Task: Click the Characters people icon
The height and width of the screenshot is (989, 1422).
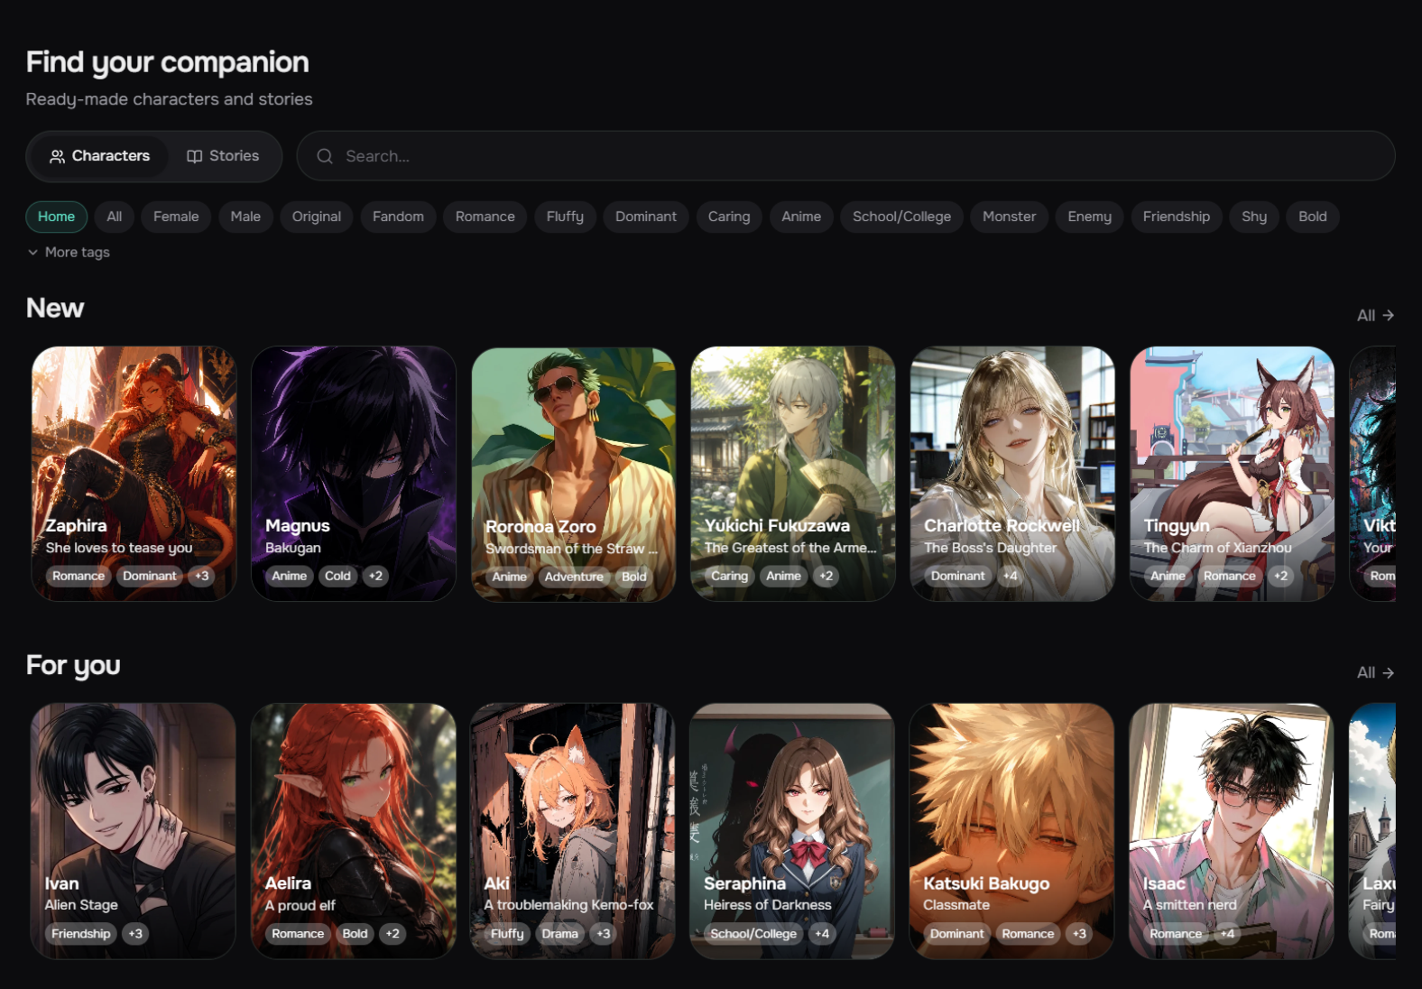Action: pyautogui.click(x=57, y=156)
